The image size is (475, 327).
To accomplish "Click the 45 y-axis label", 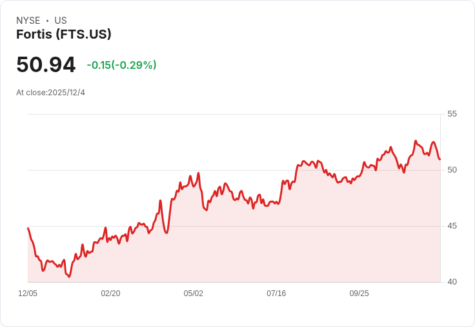I will click(452, 226).
